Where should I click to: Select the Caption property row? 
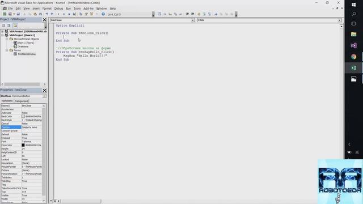[x=22, y=127]
